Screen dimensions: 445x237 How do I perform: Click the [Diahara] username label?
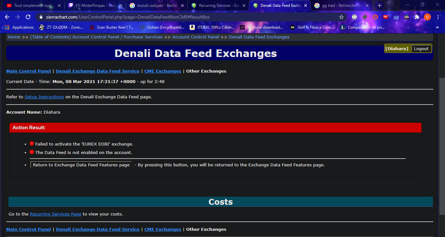(x=397, y=49)
